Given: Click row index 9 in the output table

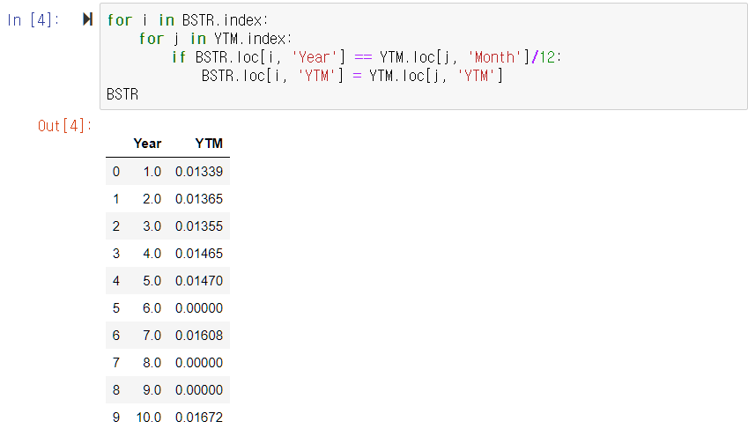Looking at the screenshot, I should [116, 418].
